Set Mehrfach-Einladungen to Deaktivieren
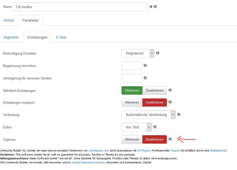The height and width of the screenshot is (170, 237). click(154, 91)
